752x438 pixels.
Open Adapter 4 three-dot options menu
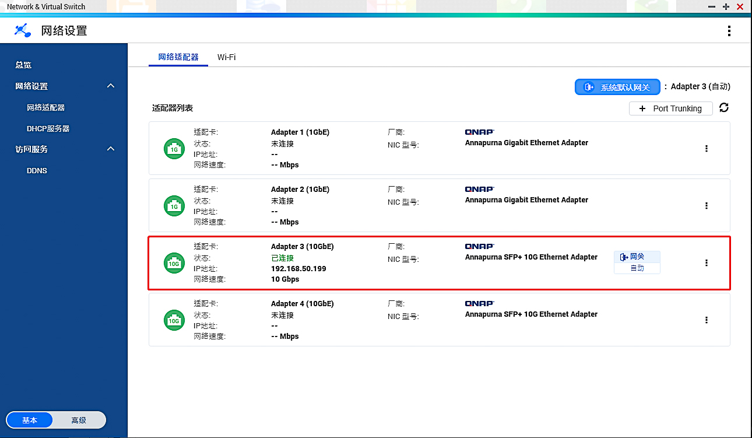point(706,320)
